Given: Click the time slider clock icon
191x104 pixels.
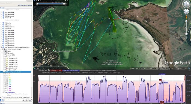Looking at the screenshot, I should (x=34, y=1).
